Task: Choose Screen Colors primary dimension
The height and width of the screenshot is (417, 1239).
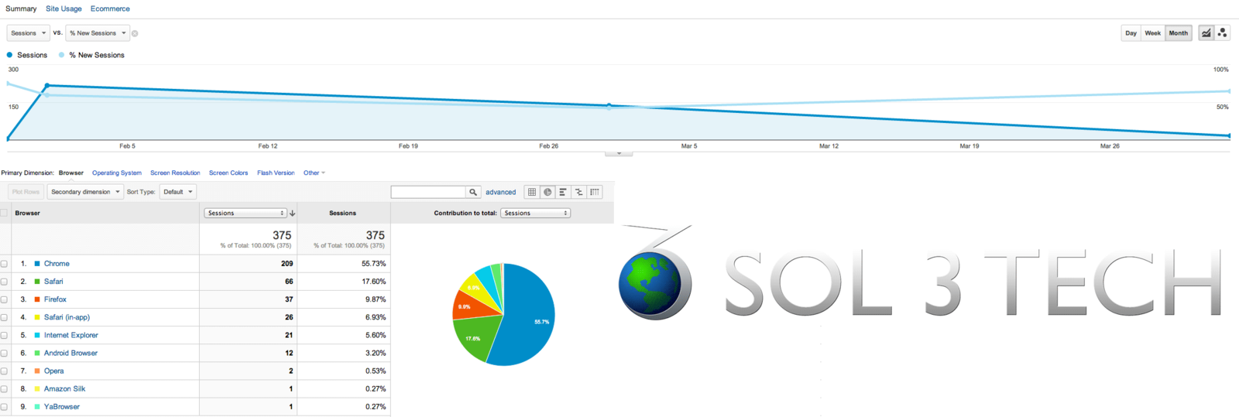Action: tap(228, 173)
